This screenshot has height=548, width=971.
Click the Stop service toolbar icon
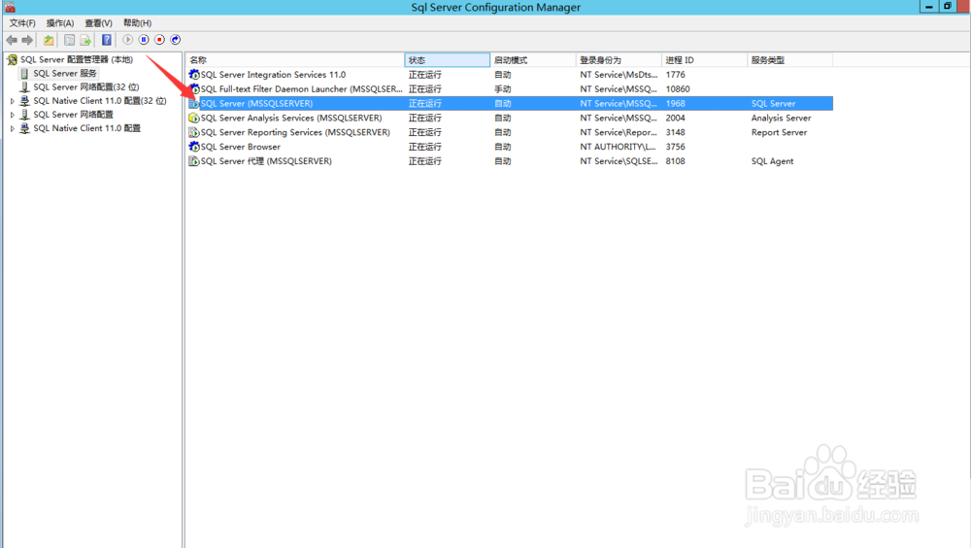(x=160, y=40)
